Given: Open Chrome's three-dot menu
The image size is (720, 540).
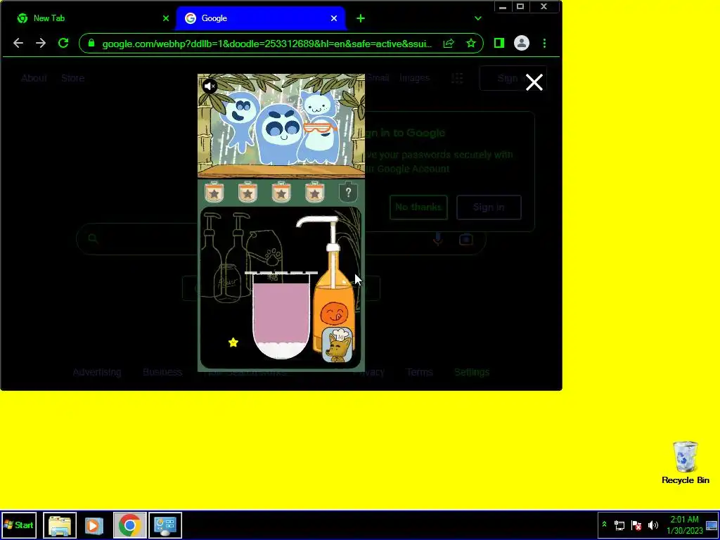Looking at the screenshot, I should click(545, 43).
